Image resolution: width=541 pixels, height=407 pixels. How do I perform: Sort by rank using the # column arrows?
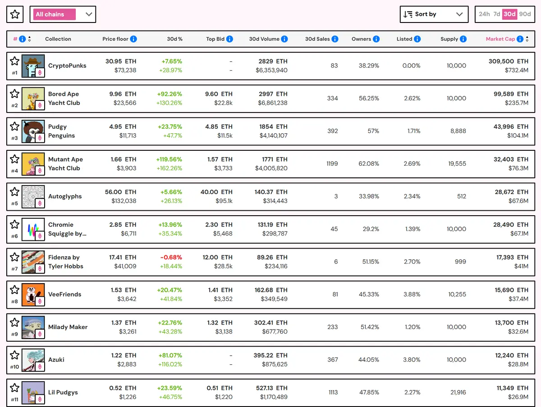pos(29,39)
